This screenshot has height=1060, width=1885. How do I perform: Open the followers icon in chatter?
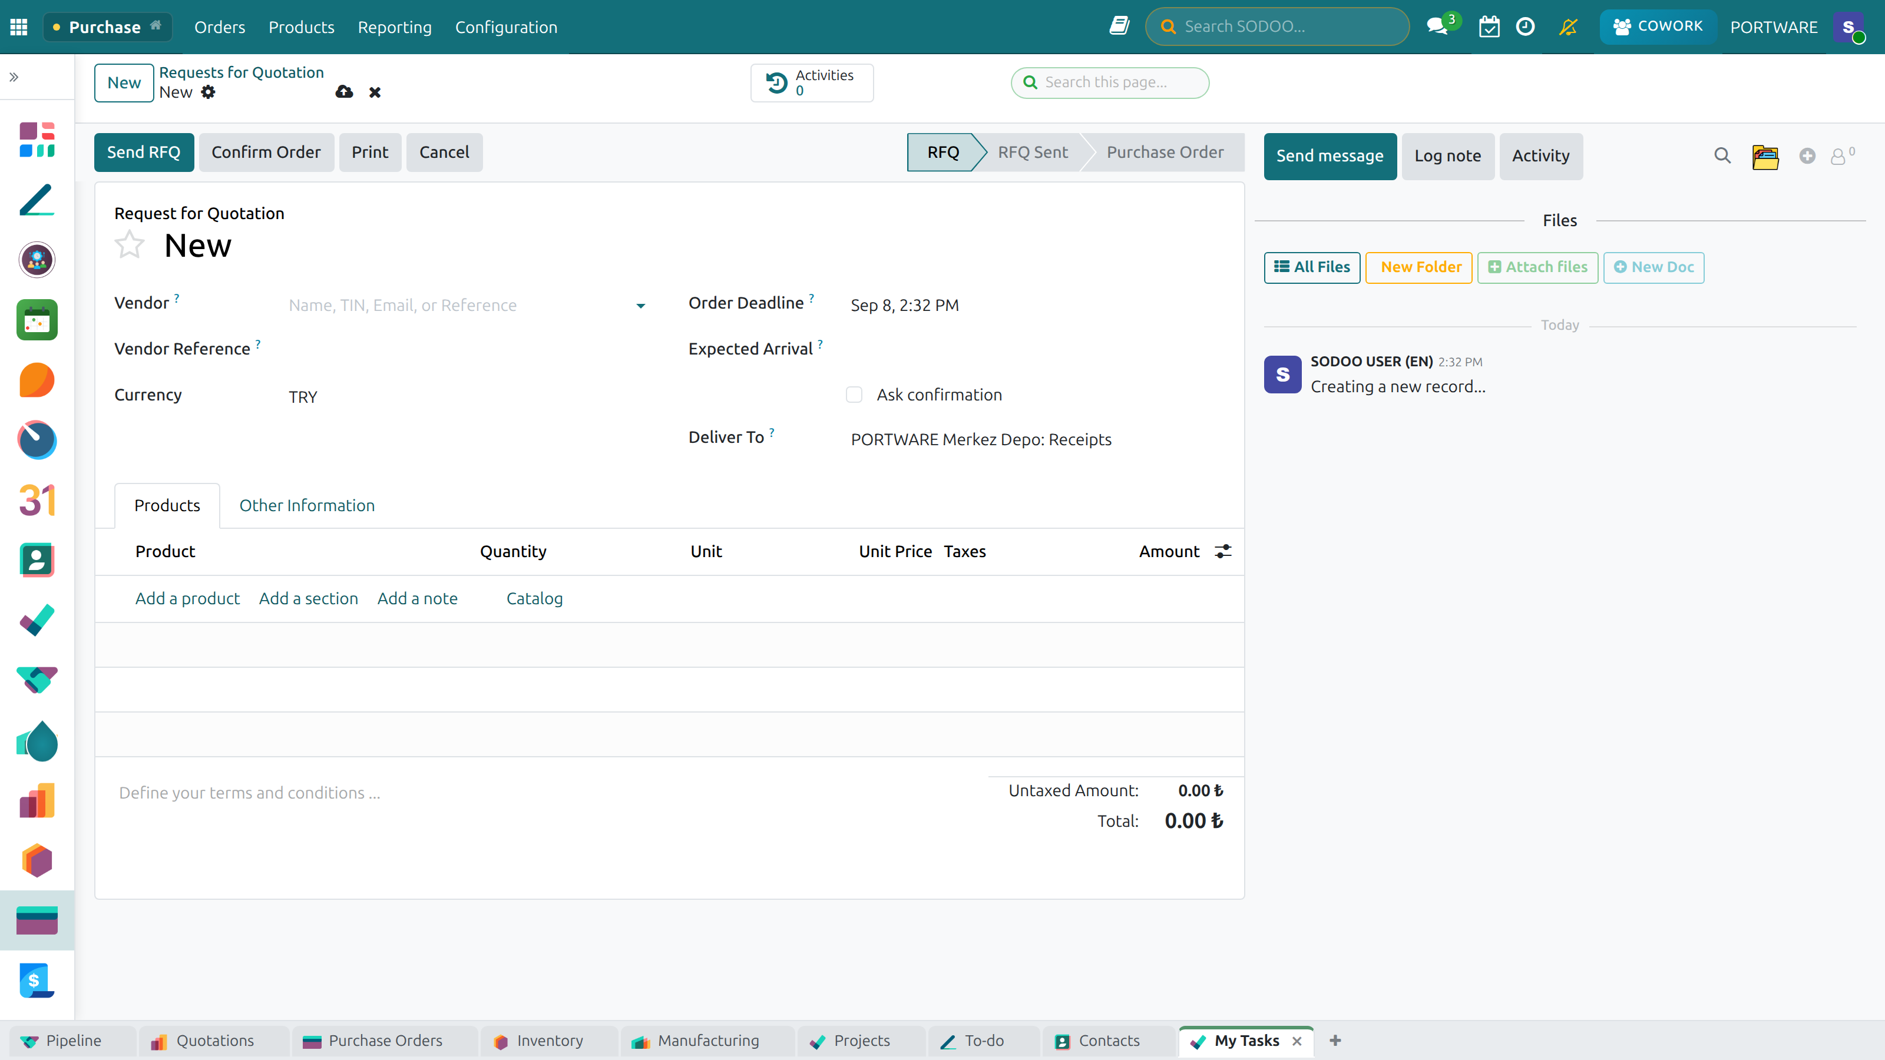pyautogui.click(x=1841, y=156)
